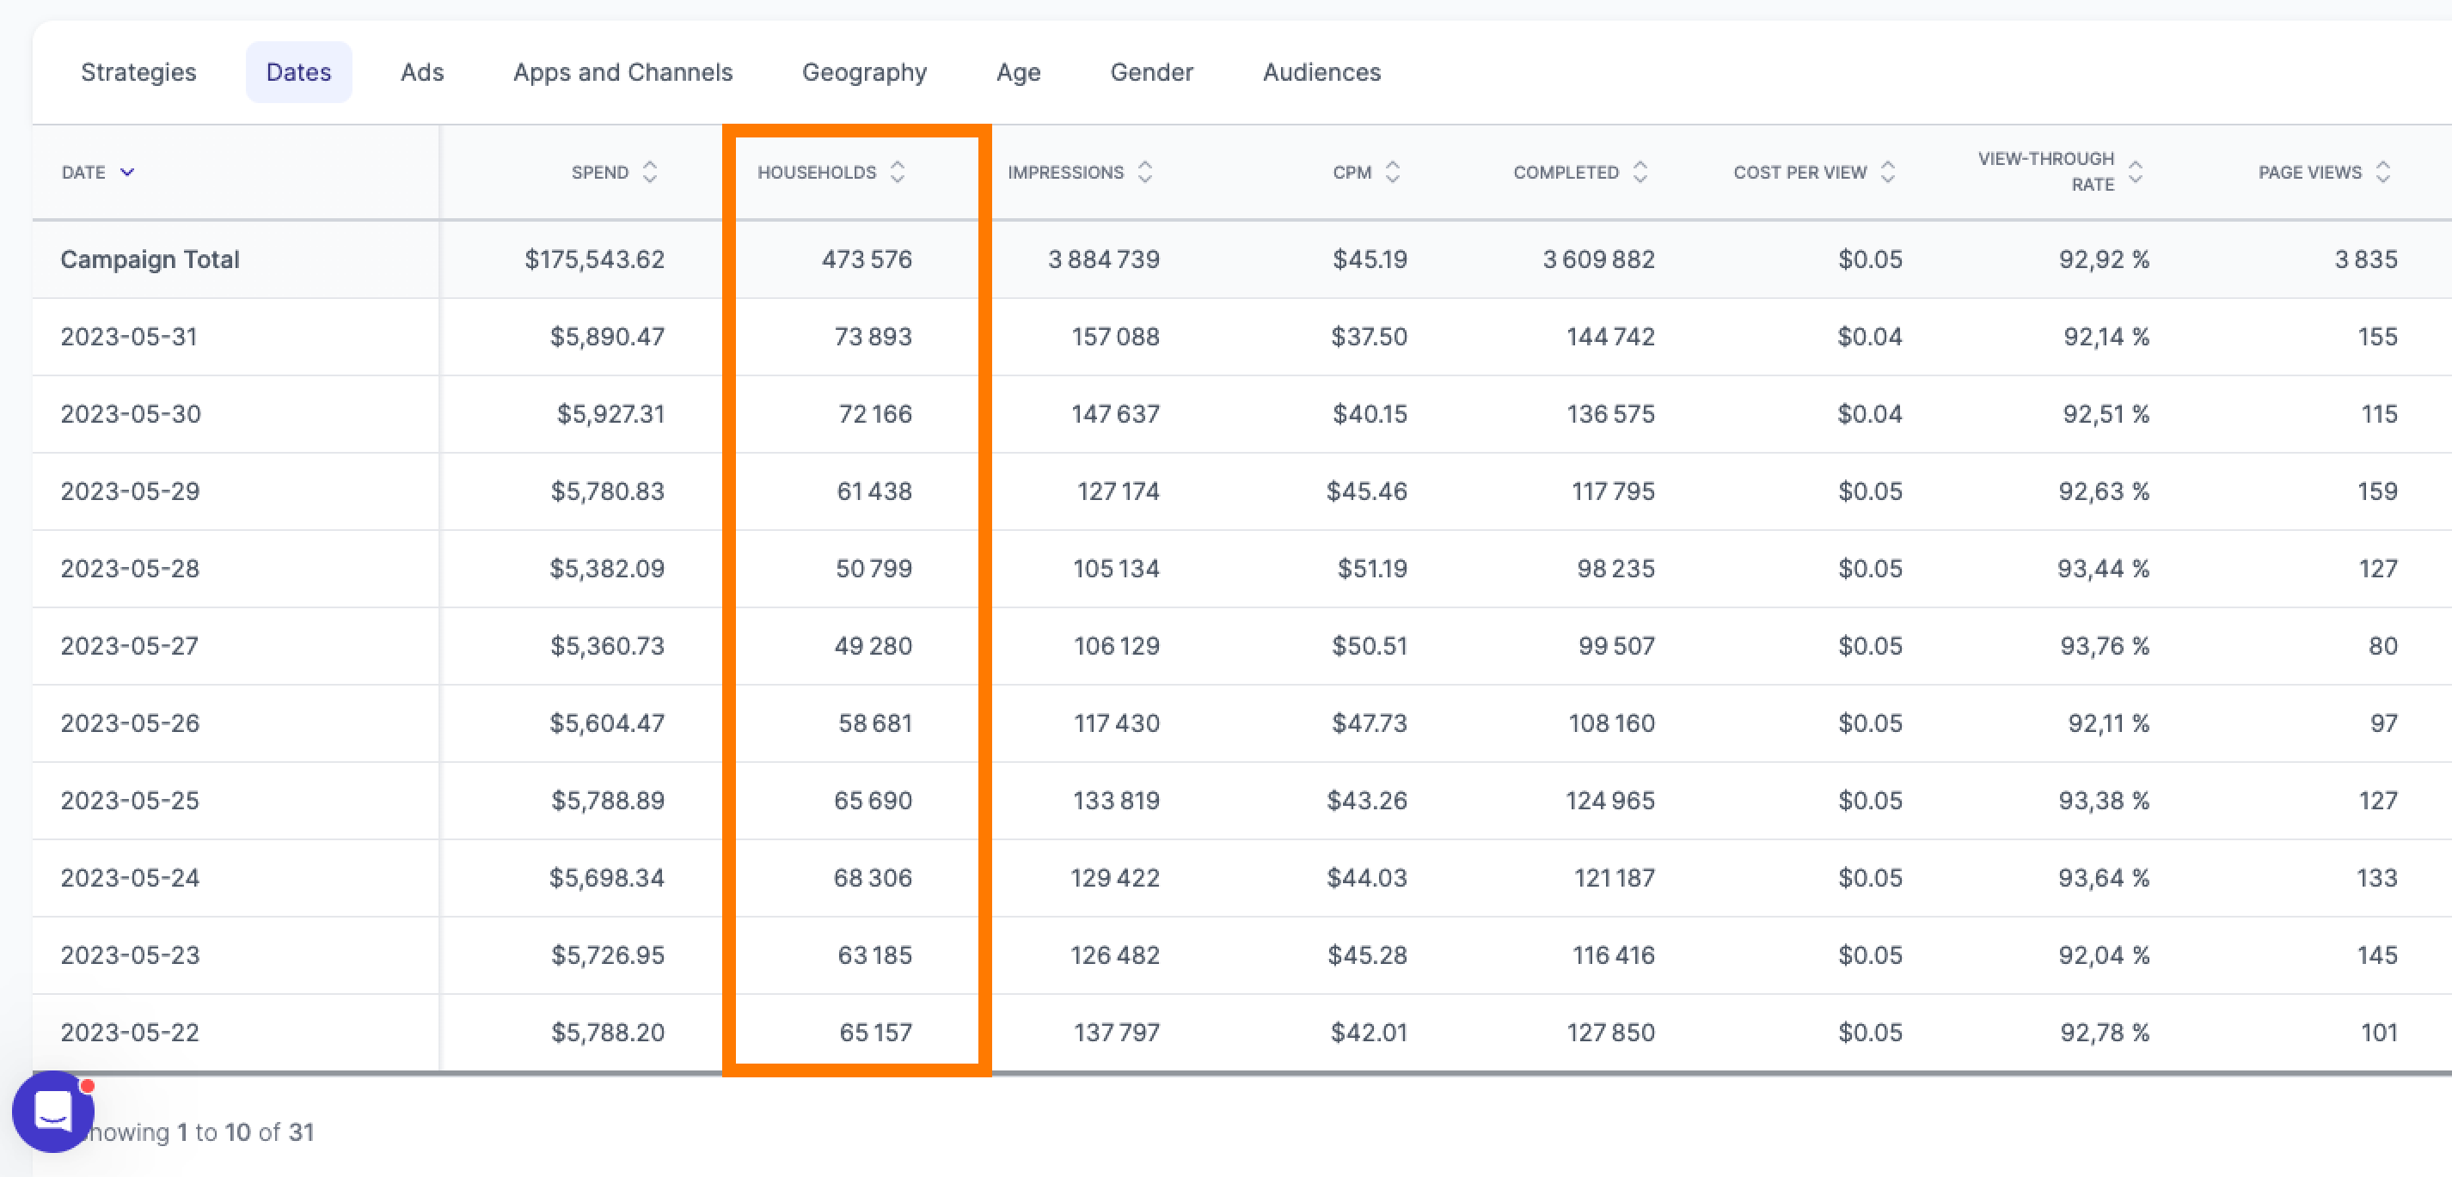The width and height of the screenshot is (2452, 1177).
Task: Click the pagination text '1 to 10 of 31'
Action: pyautogui.click(x=246, y=1131)
